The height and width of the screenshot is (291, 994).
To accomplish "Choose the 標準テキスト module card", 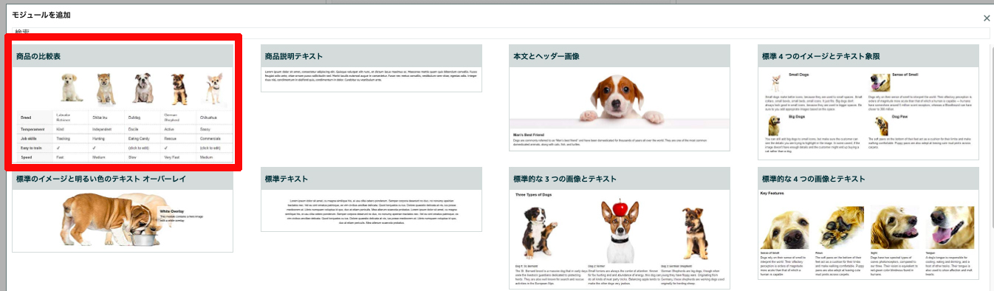I will [x=371, y=199].
